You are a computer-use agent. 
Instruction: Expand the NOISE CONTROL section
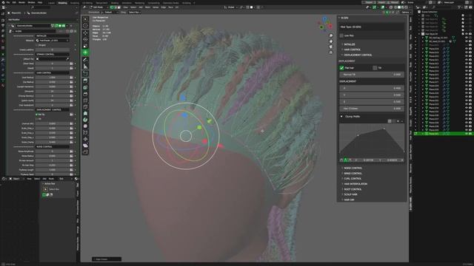(x=352, y=168)
